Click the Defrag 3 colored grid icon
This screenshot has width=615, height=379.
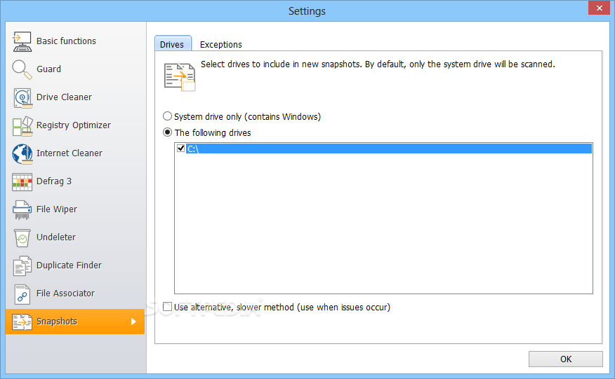[x=22, y=182]
